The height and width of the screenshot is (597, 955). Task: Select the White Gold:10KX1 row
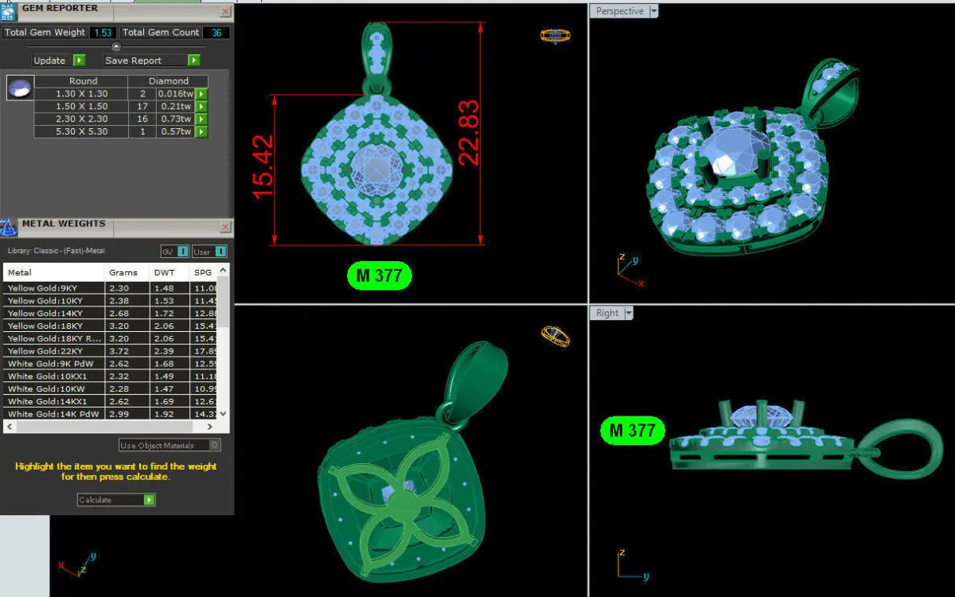point(111,377)
